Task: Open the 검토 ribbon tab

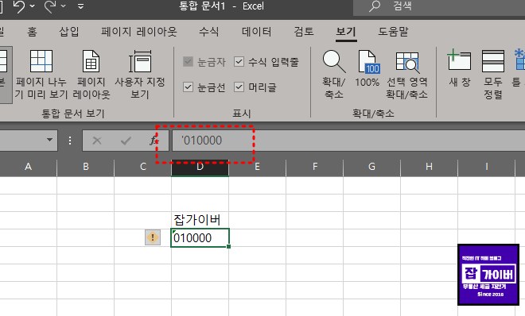Action: (x=304, y=32)
